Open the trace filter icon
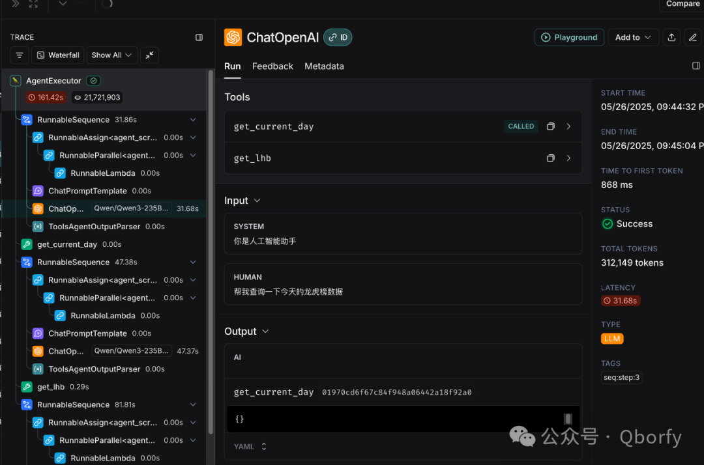The width and height of the screenshot is (704, 465). [20, 55]
